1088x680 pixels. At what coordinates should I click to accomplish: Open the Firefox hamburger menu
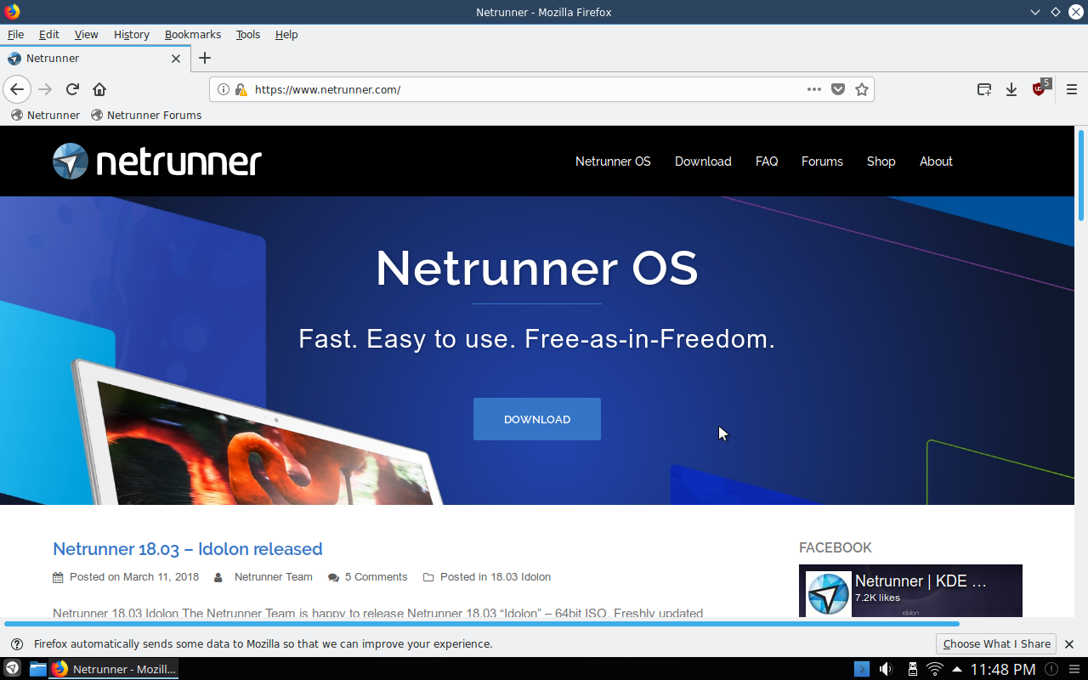[x=1072, y=88]
